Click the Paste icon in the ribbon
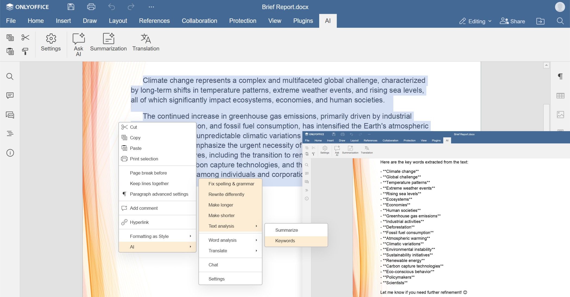570x297 pixels. click(x=10, y=51)
